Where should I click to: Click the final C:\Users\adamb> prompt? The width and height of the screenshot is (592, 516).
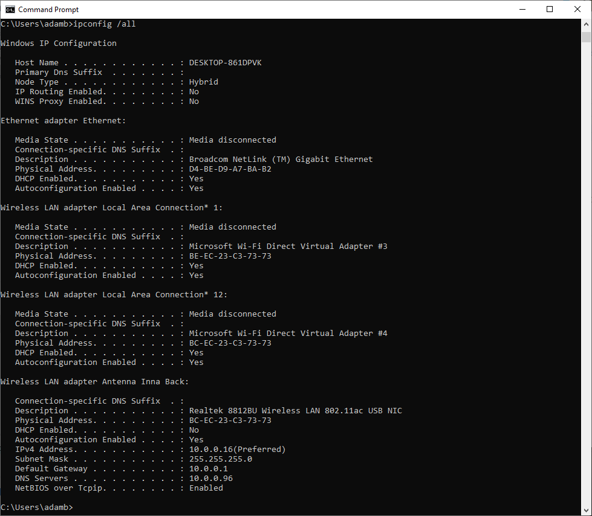[37, 508]
